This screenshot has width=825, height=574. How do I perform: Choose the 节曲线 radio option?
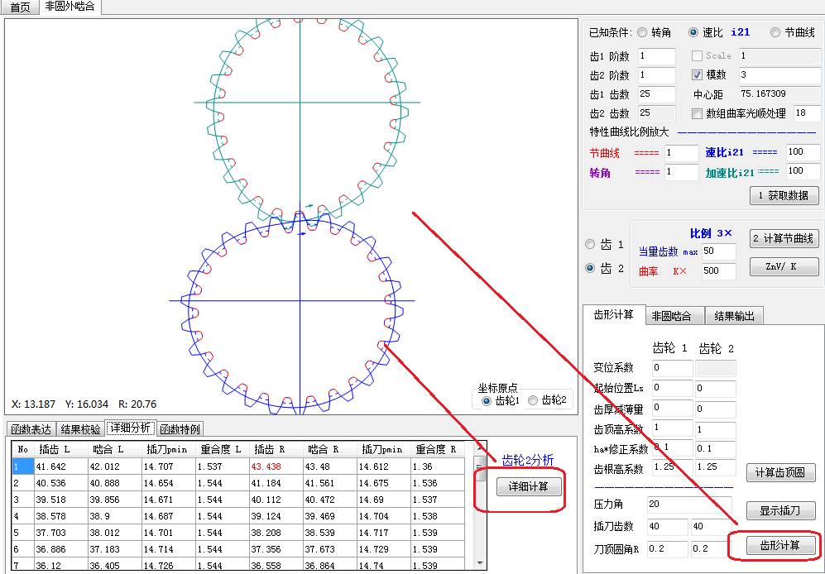click(775, 33)
